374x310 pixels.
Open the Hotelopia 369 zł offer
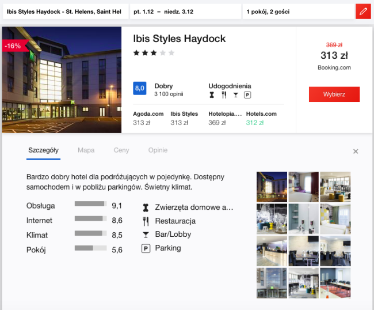click(224, 118)
